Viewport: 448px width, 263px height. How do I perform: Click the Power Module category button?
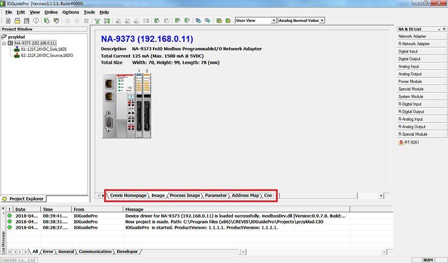click(x=422, y=82)
